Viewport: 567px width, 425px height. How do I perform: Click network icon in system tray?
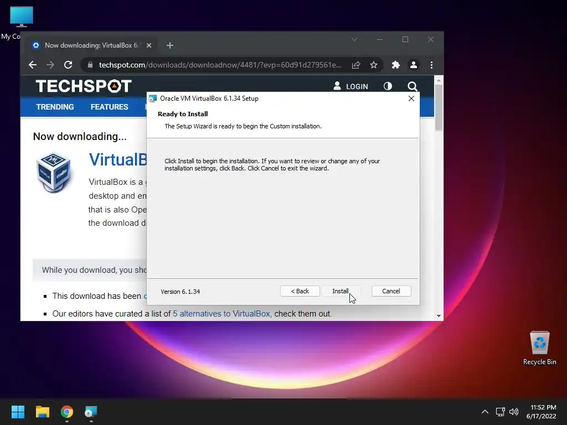(x=500, y=412)
